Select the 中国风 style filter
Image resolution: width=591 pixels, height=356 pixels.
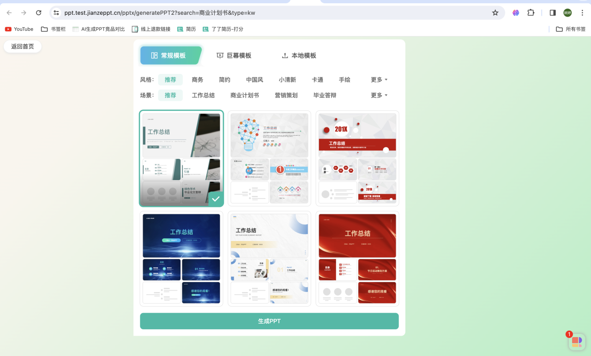254,80
